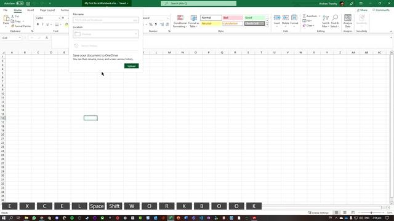Toggle Italic formatting
Viewport: 394px width, 221px height.
pyautogui.click(x=42, y=25)
